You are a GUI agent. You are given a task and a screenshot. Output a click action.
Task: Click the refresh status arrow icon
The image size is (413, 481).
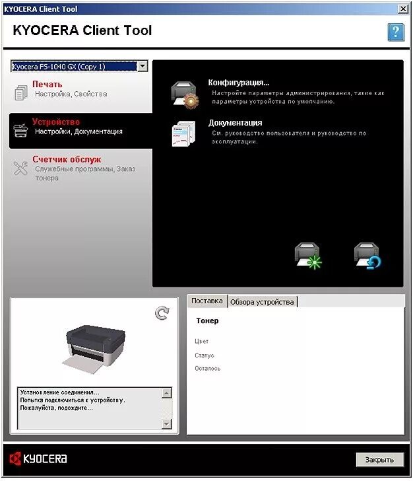point(162,313)
